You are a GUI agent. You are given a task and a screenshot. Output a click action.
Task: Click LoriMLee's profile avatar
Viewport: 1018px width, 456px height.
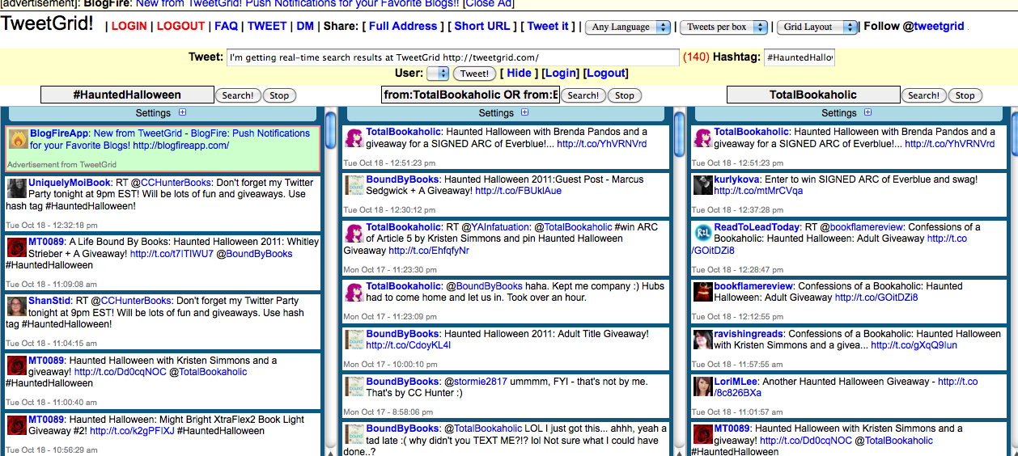(702, 386)
